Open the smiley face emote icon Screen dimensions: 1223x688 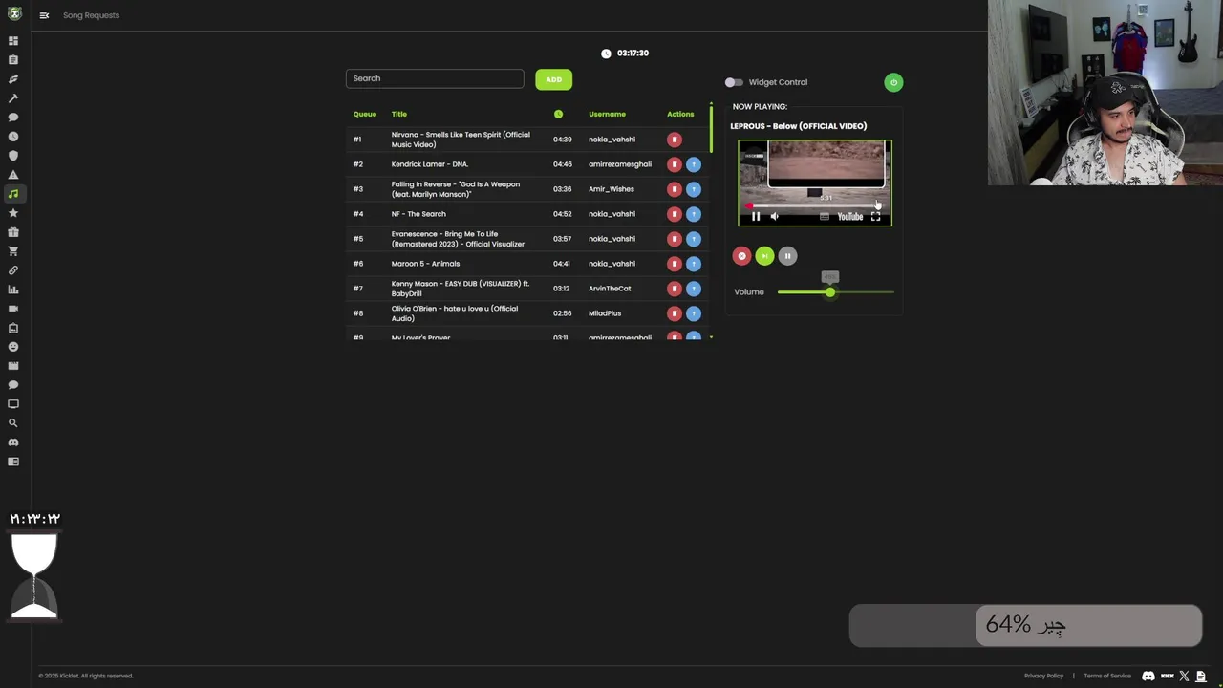pos(13,347)
